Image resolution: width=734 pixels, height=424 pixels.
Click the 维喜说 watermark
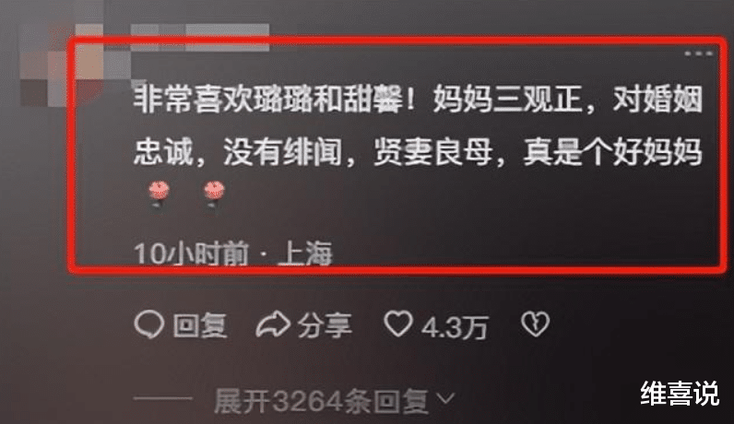pos(680,394)
